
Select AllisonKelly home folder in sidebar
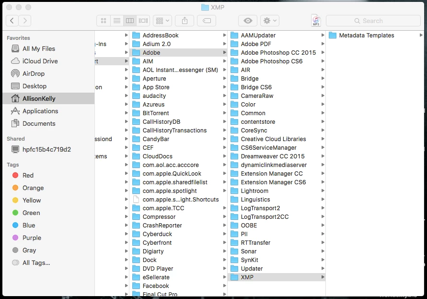pos(48,98)
